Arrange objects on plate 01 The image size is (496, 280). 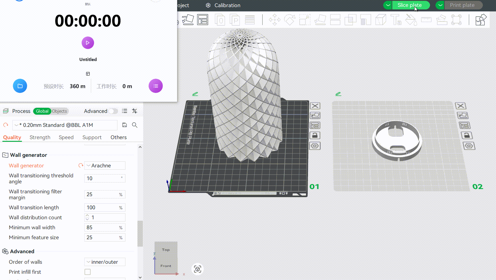[x=315, y=125]
